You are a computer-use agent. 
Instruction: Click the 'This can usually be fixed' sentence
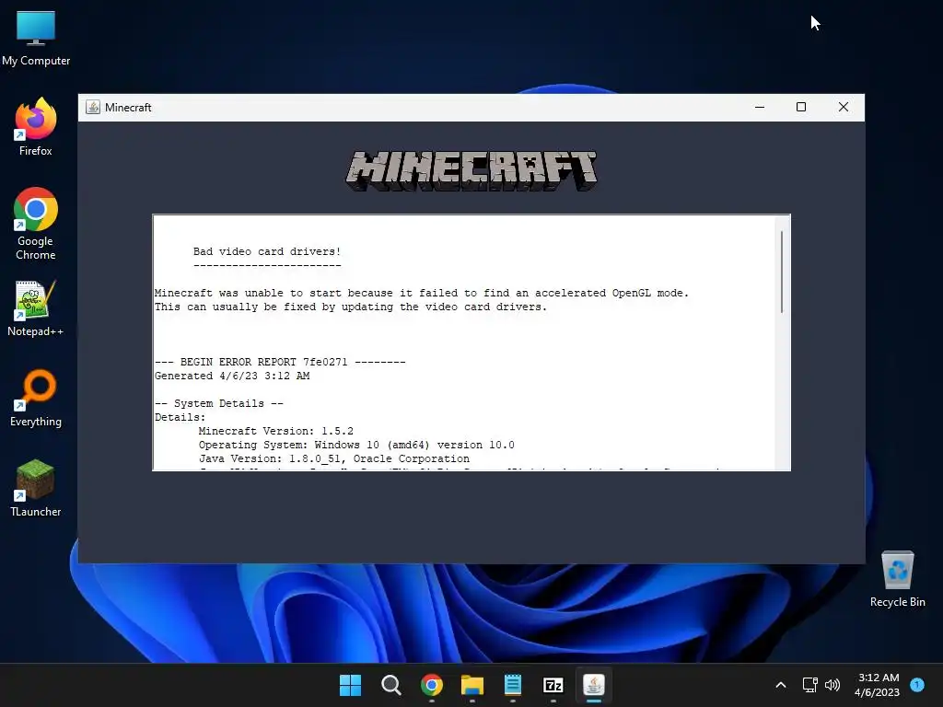point(351,307)
